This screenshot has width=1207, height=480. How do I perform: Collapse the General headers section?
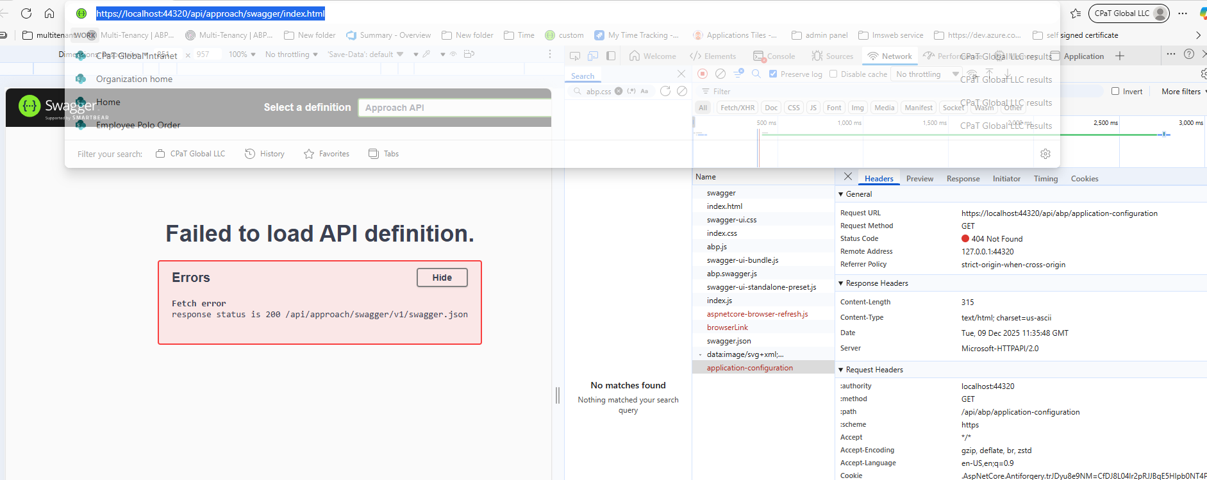point(841,194)
